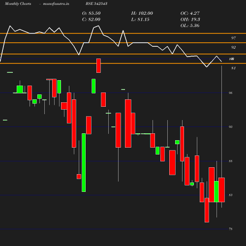This screenshot has height=246, width=246.
Task: Click the last red candle with the long upper wick
Action: pyautogui.click(x=221, y=190)
